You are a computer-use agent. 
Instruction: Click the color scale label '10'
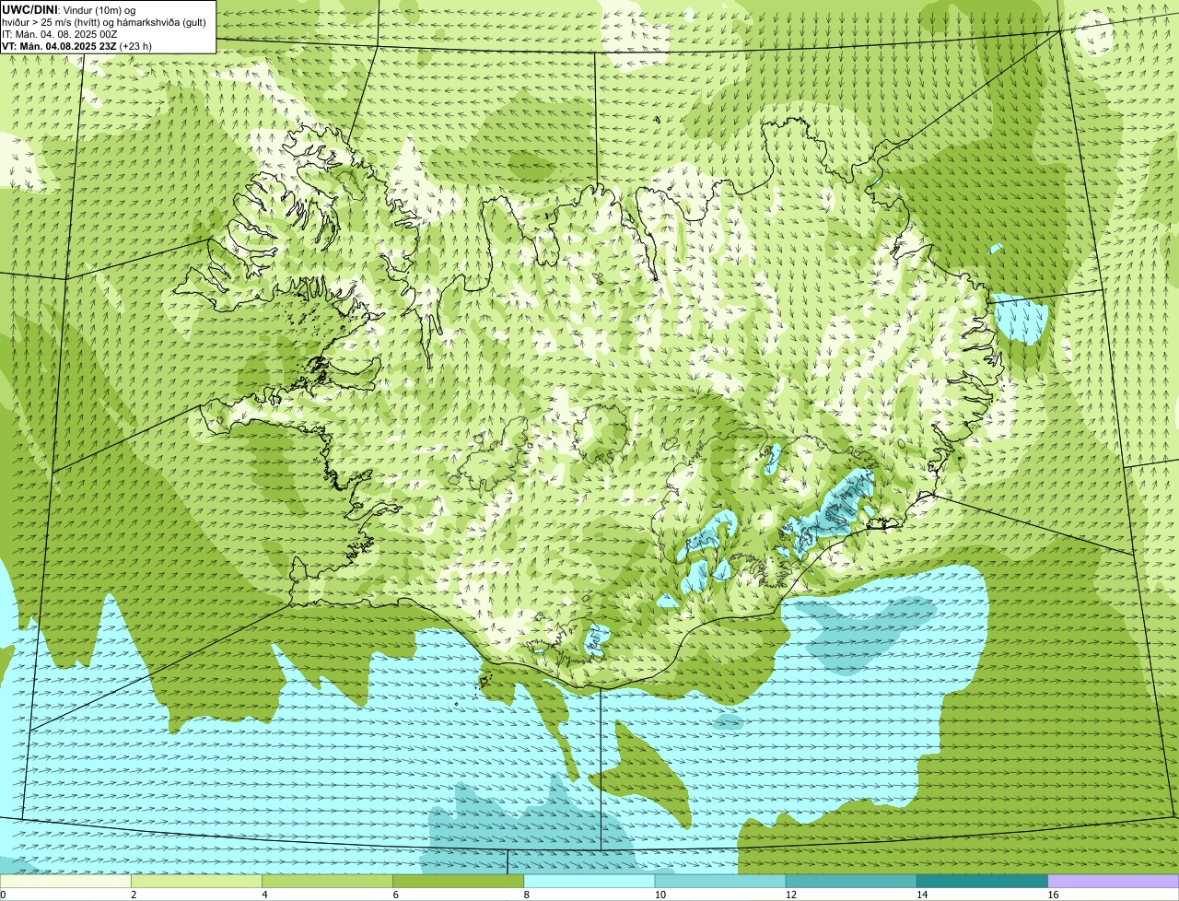pyautogui.click(x=660, y=895)
